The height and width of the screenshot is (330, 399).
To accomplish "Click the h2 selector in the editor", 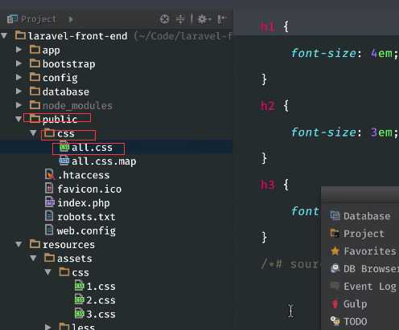I will [268, 106].
